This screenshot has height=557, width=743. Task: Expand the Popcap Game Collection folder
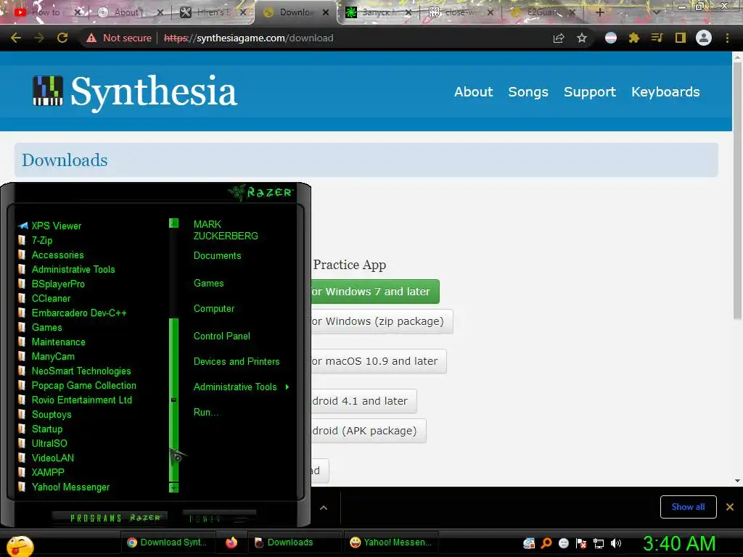click(83, 385)
